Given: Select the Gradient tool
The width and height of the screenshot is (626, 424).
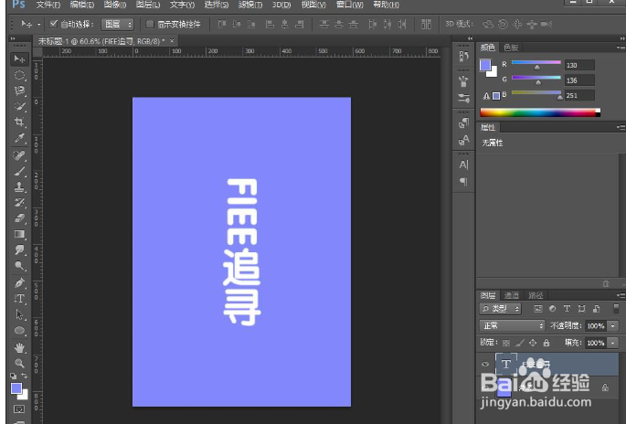Looking at the screenshot, I should point(19,234).
